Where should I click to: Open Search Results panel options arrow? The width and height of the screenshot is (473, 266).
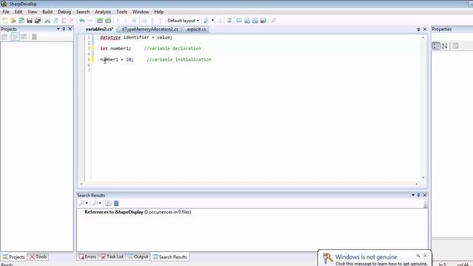pyautogui.click(x=413, y=195)
